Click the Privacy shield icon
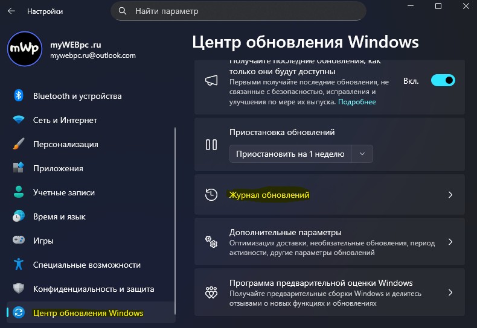The width and height of the screenshot is (477, 328). [19, 288]
